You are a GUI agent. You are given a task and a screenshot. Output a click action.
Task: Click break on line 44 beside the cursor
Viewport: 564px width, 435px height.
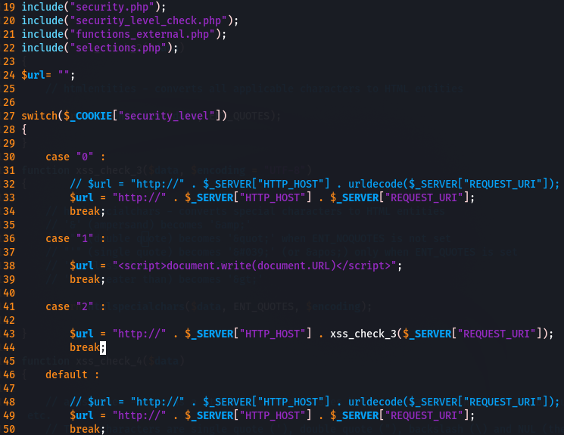(85, 347)
